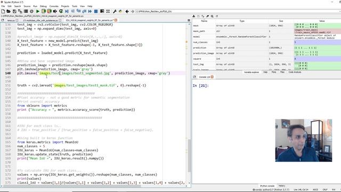Save all open files
Viewport: 341px width, 192px height.
pos(20,11)
